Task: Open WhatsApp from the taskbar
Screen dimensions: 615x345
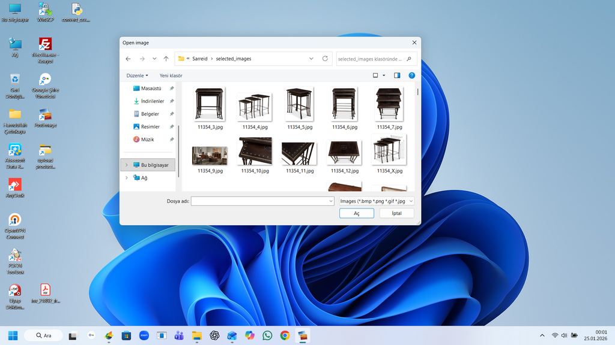Action: (x=267, y=335)
